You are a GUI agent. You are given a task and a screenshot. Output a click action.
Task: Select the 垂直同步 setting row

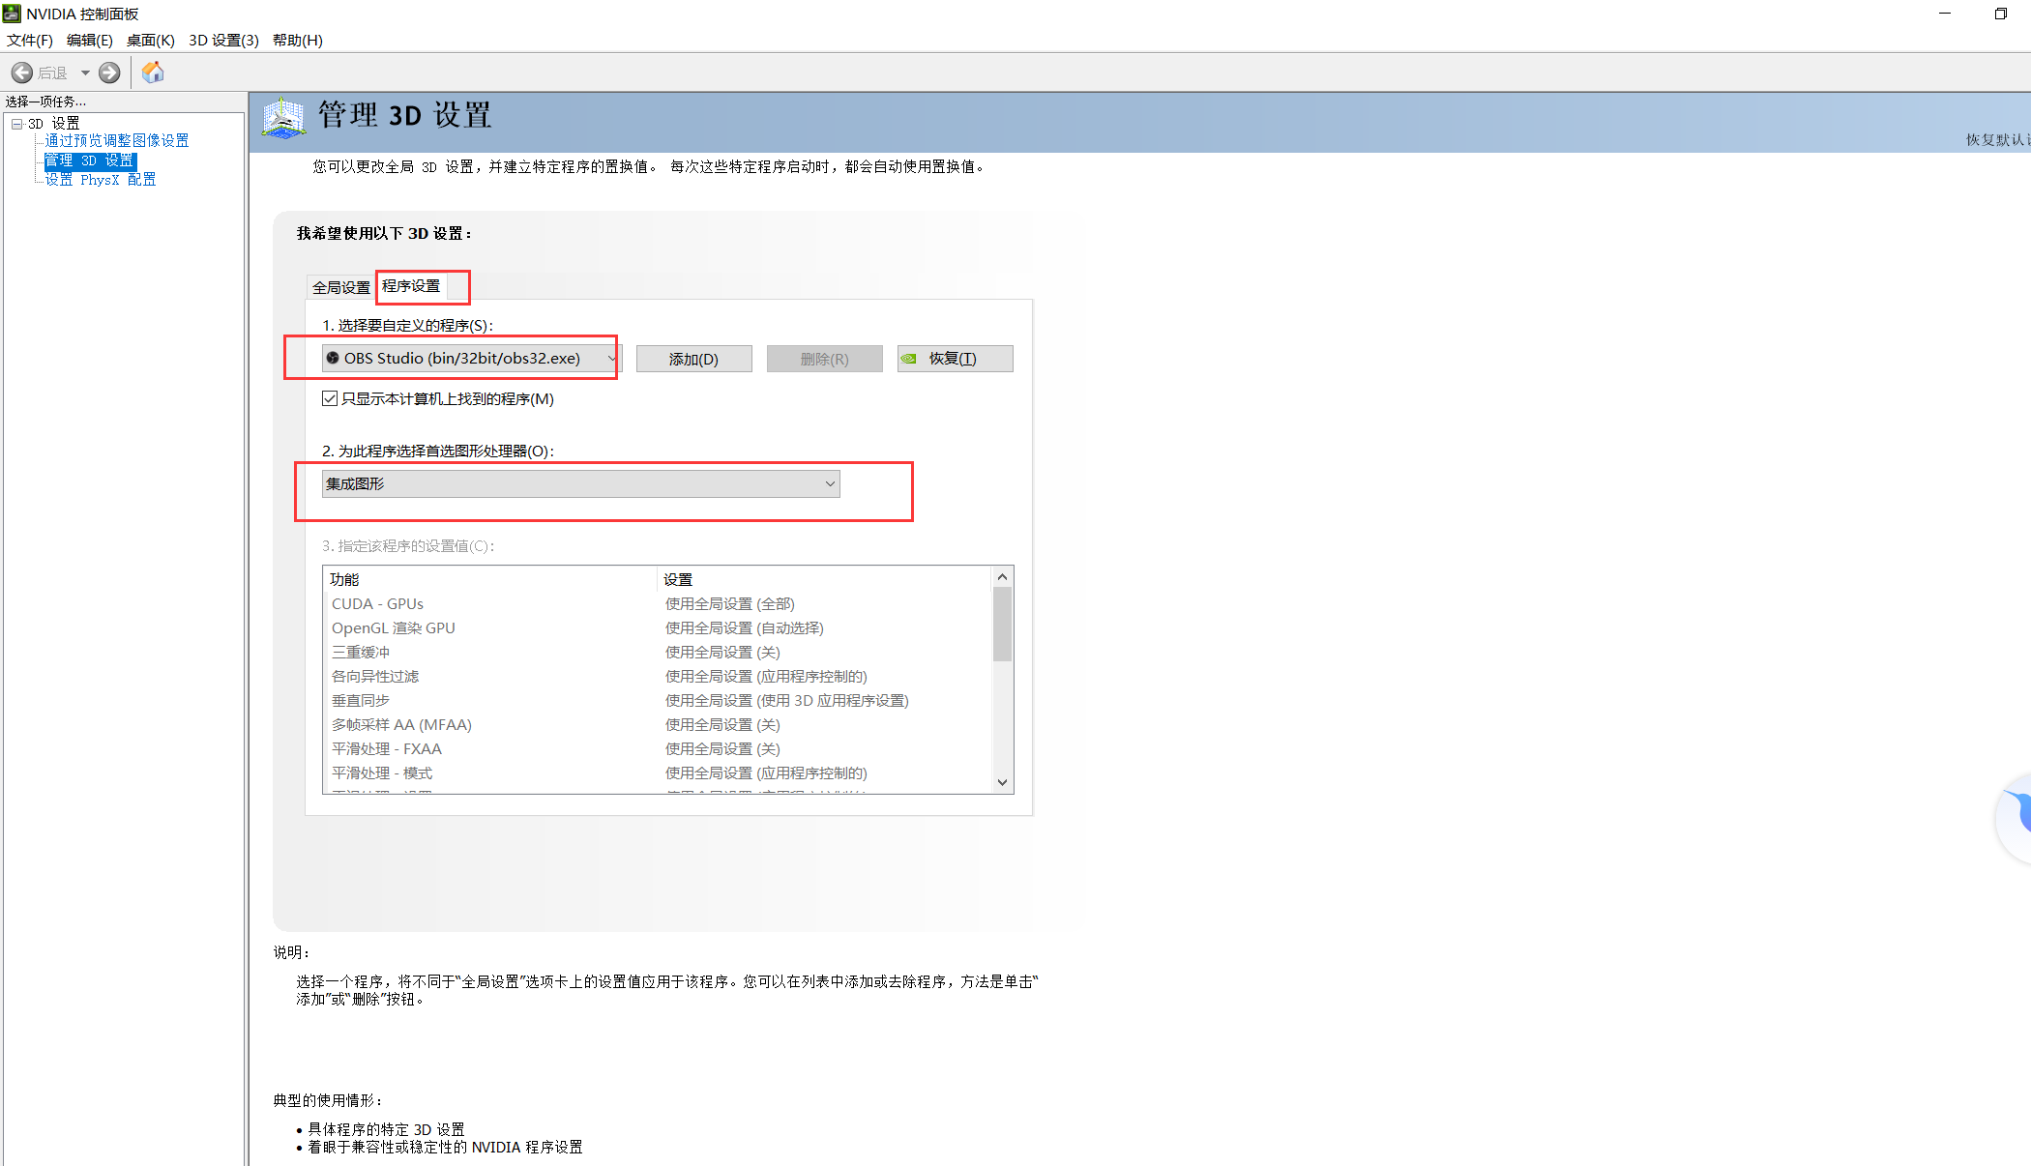point(359,700)
